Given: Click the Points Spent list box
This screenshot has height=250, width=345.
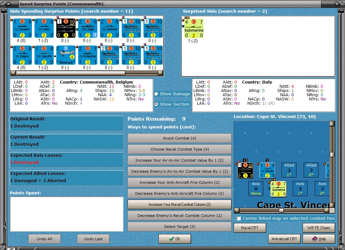Looking at the screenshot, I should click(x=66, y=214).
